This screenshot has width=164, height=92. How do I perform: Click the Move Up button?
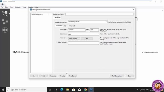tap(62, 76)
